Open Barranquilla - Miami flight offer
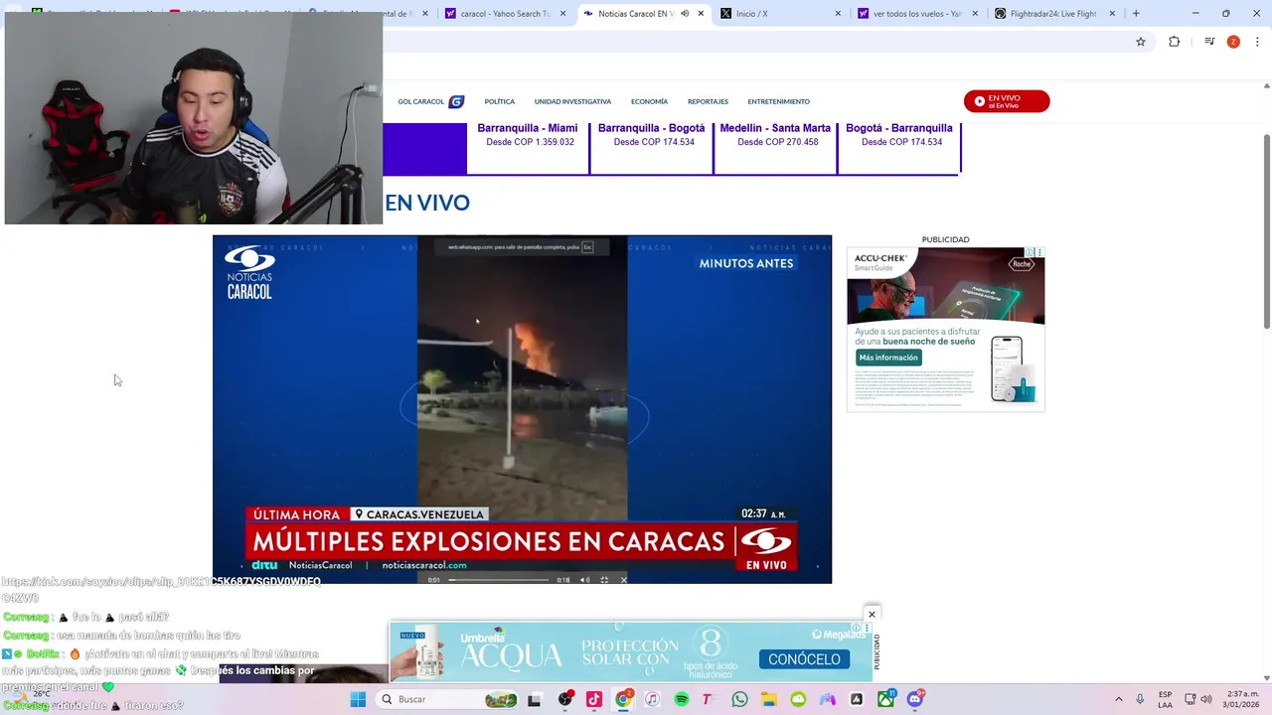This screenshot has width=1272, height=715. click(x=528, y=136)
